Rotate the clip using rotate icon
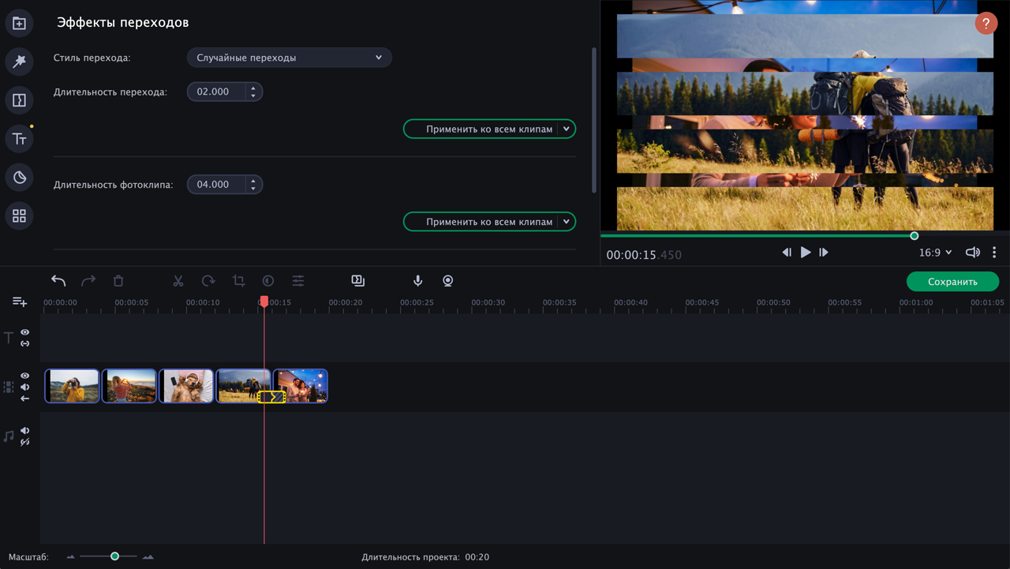The image size is (1010, 569). click(208, 281)
